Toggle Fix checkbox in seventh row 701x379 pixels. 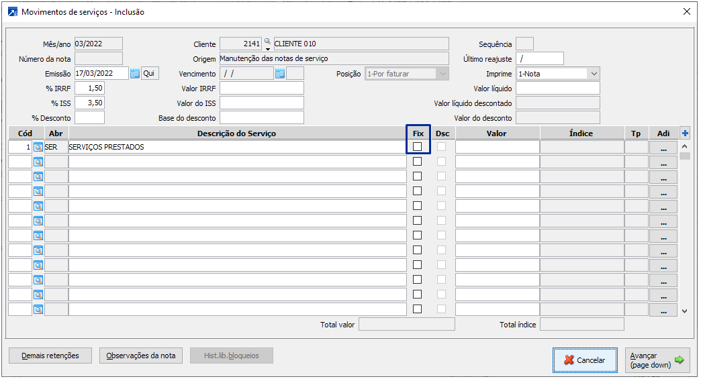[x=417, y=235]
